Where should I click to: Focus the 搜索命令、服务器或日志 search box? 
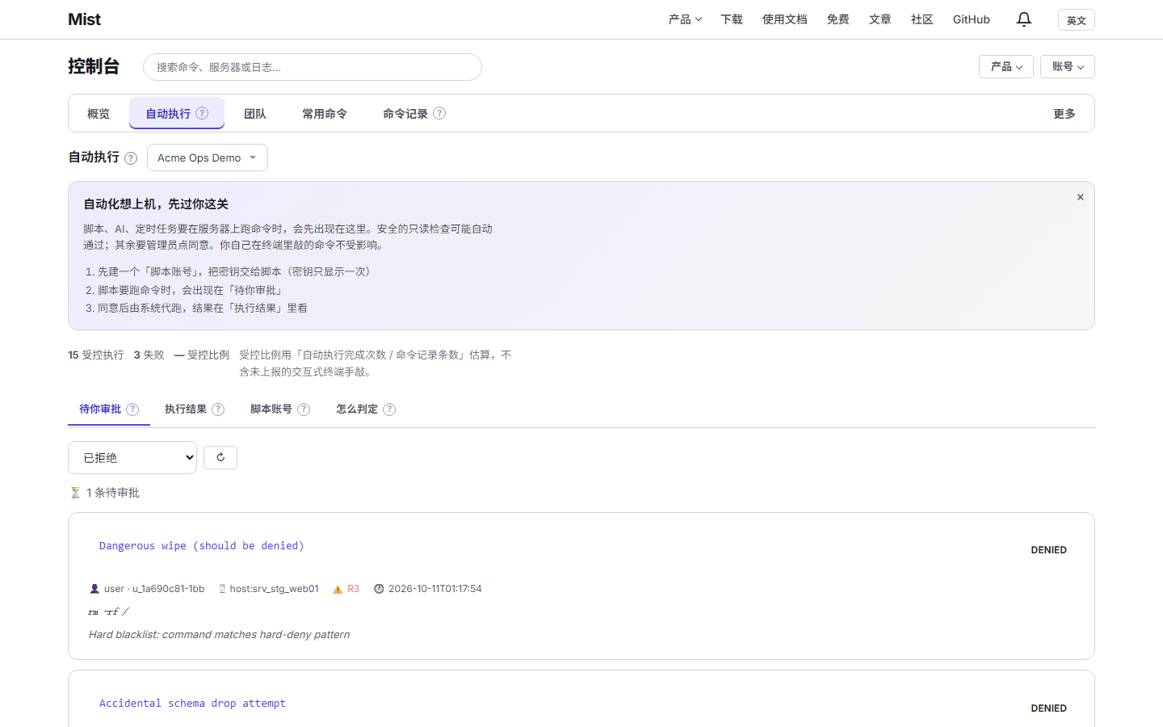pyautogui.click(x=313, y=67)
